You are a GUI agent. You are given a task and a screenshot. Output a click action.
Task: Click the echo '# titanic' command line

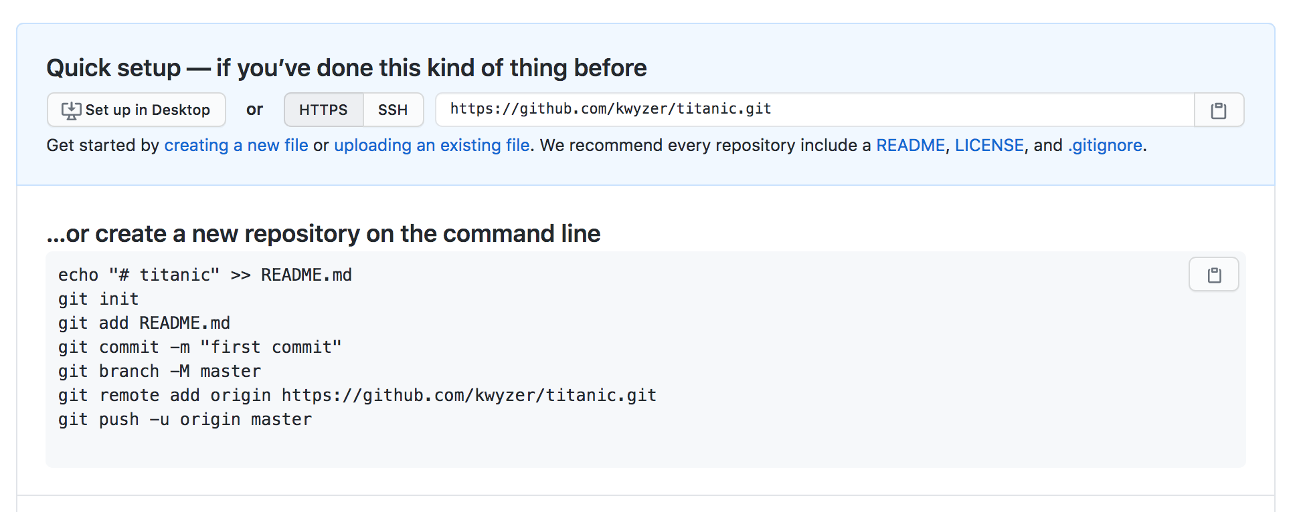pyautogui.click(x=205, y=275)
